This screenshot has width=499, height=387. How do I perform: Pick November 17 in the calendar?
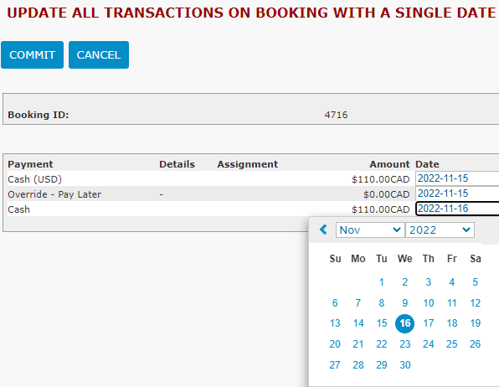(x=429, y=323)
